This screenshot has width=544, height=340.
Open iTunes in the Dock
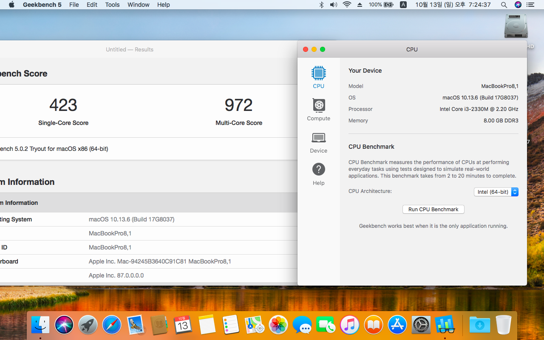(x=350, y=326)
